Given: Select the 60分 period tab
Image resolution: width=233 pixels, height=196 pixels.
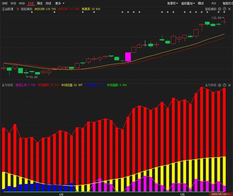Looking at the screenshot, I should click(22, 3).
